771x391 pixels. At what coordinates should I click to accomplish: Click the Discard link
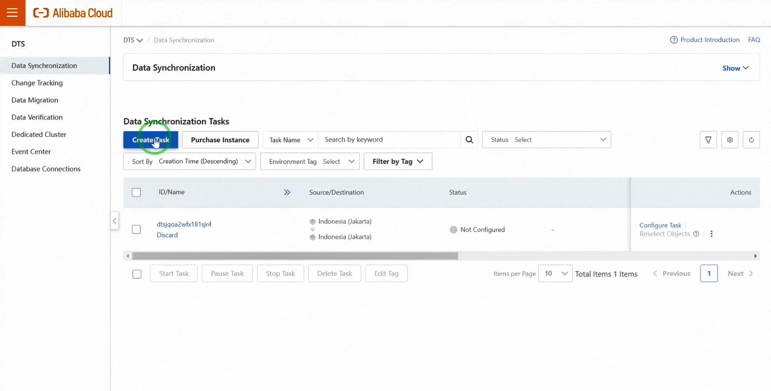[x=167, y=235]
